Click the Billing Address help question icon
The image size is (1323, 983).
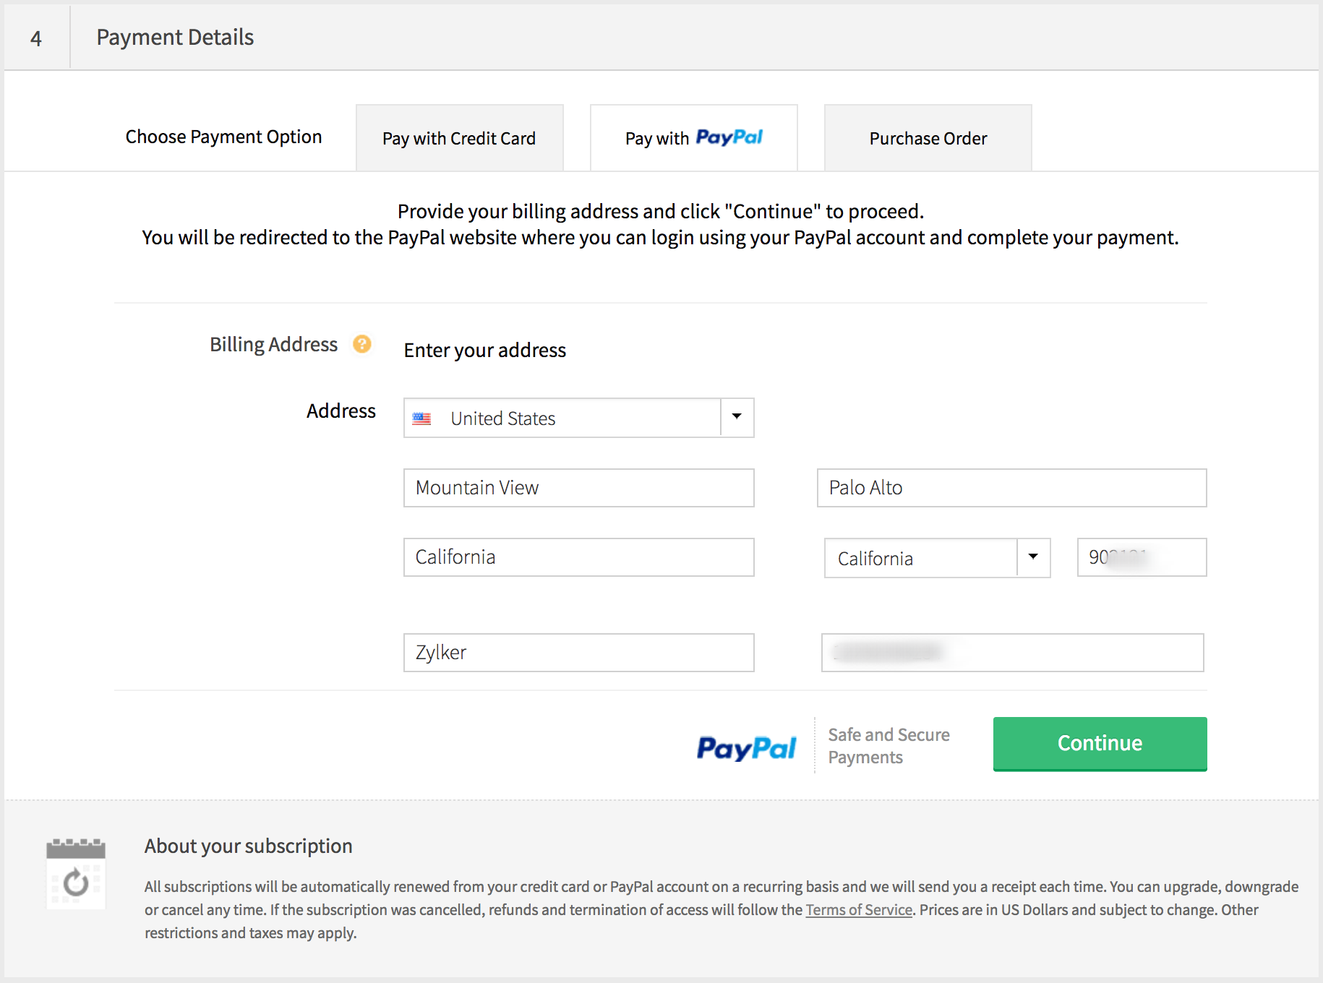(361, 344)
